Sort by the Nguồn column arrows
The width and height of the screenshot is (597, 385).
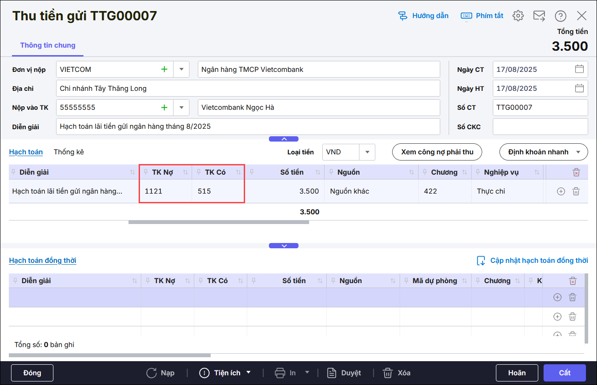tap(412, 172)
